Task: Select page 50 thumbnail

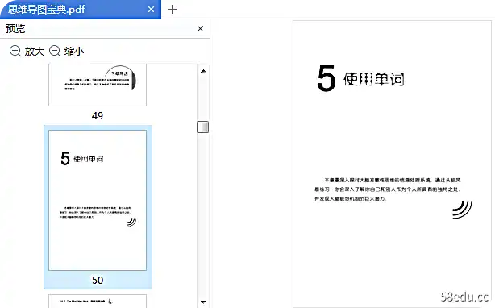Action: click(x=98, y=200)
